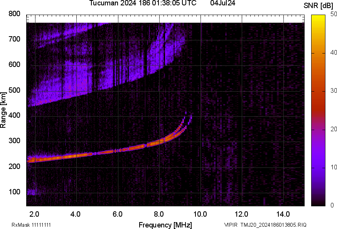
Task: Click the '04Jul24' date label
Action: [222, 3]
